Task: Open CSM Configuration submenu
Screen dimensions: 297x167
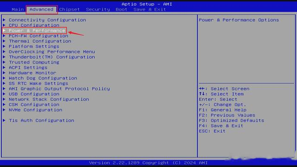Action: coord(34,105)
